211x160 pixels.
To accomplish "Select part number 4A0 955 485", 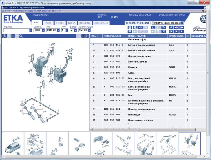I will [112, 73].
